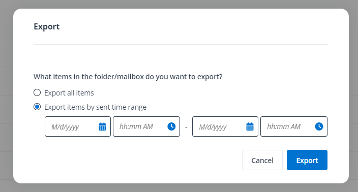Image resolution: width=358 pixels, height=192 pixels.
Task: Click the blank dialog area left of Cancel
Action: coord(137,160)
